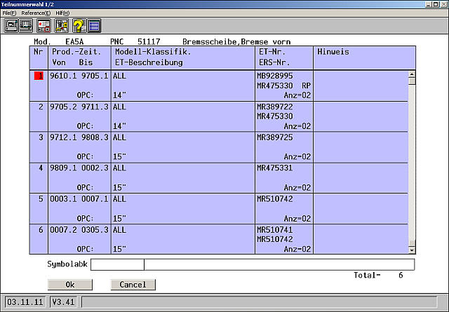Open the File menu
The image size is (449, 312).
pyautogui.click(x=9, y=13)
